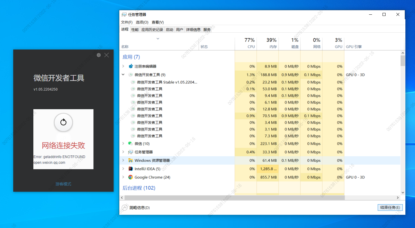This screenshot has height=228, width=415.
Task: Collapse the 微信开发者工具 (9) group
Action: click(x=123, y=75)
